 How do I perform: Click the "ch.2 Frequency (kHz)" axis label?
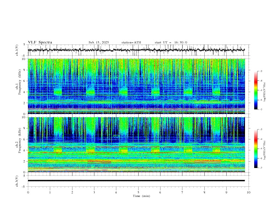pos(18,140)
